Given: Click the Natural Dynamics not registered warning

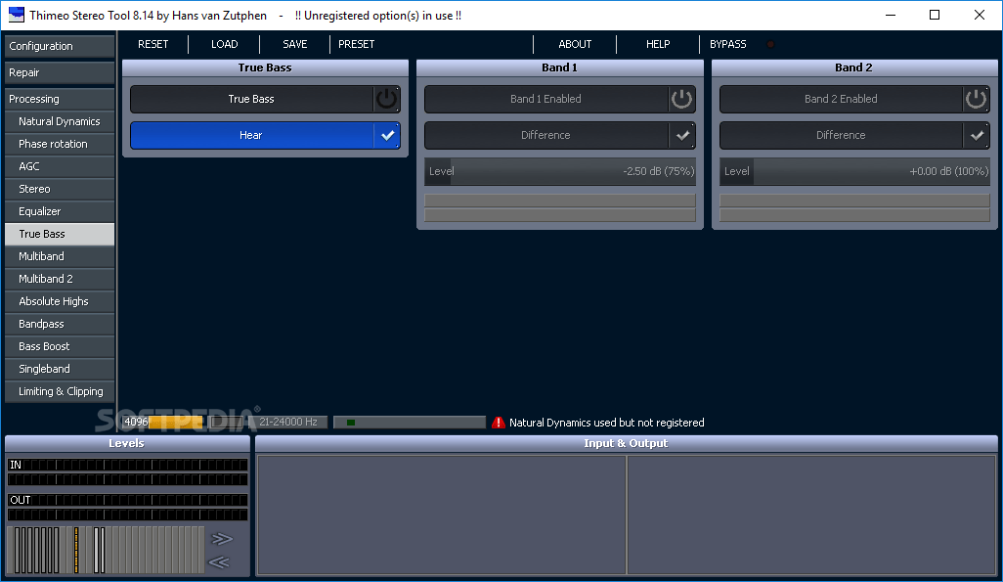Looking at the screenshot, I should 606,423.
